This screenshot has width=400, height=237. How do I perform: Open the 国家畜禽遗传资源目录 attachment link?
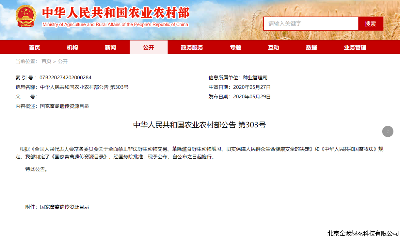point(64,207)
